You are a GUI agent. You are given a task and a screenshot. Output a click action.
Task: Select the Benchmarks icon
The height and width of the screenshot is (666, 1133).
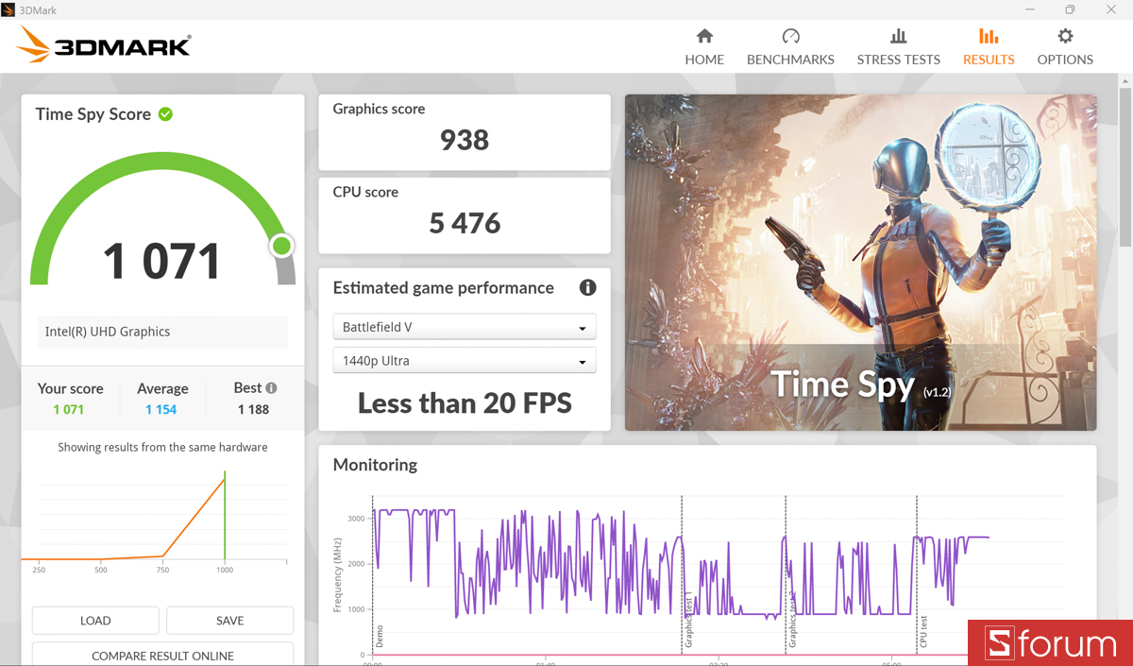790,36
